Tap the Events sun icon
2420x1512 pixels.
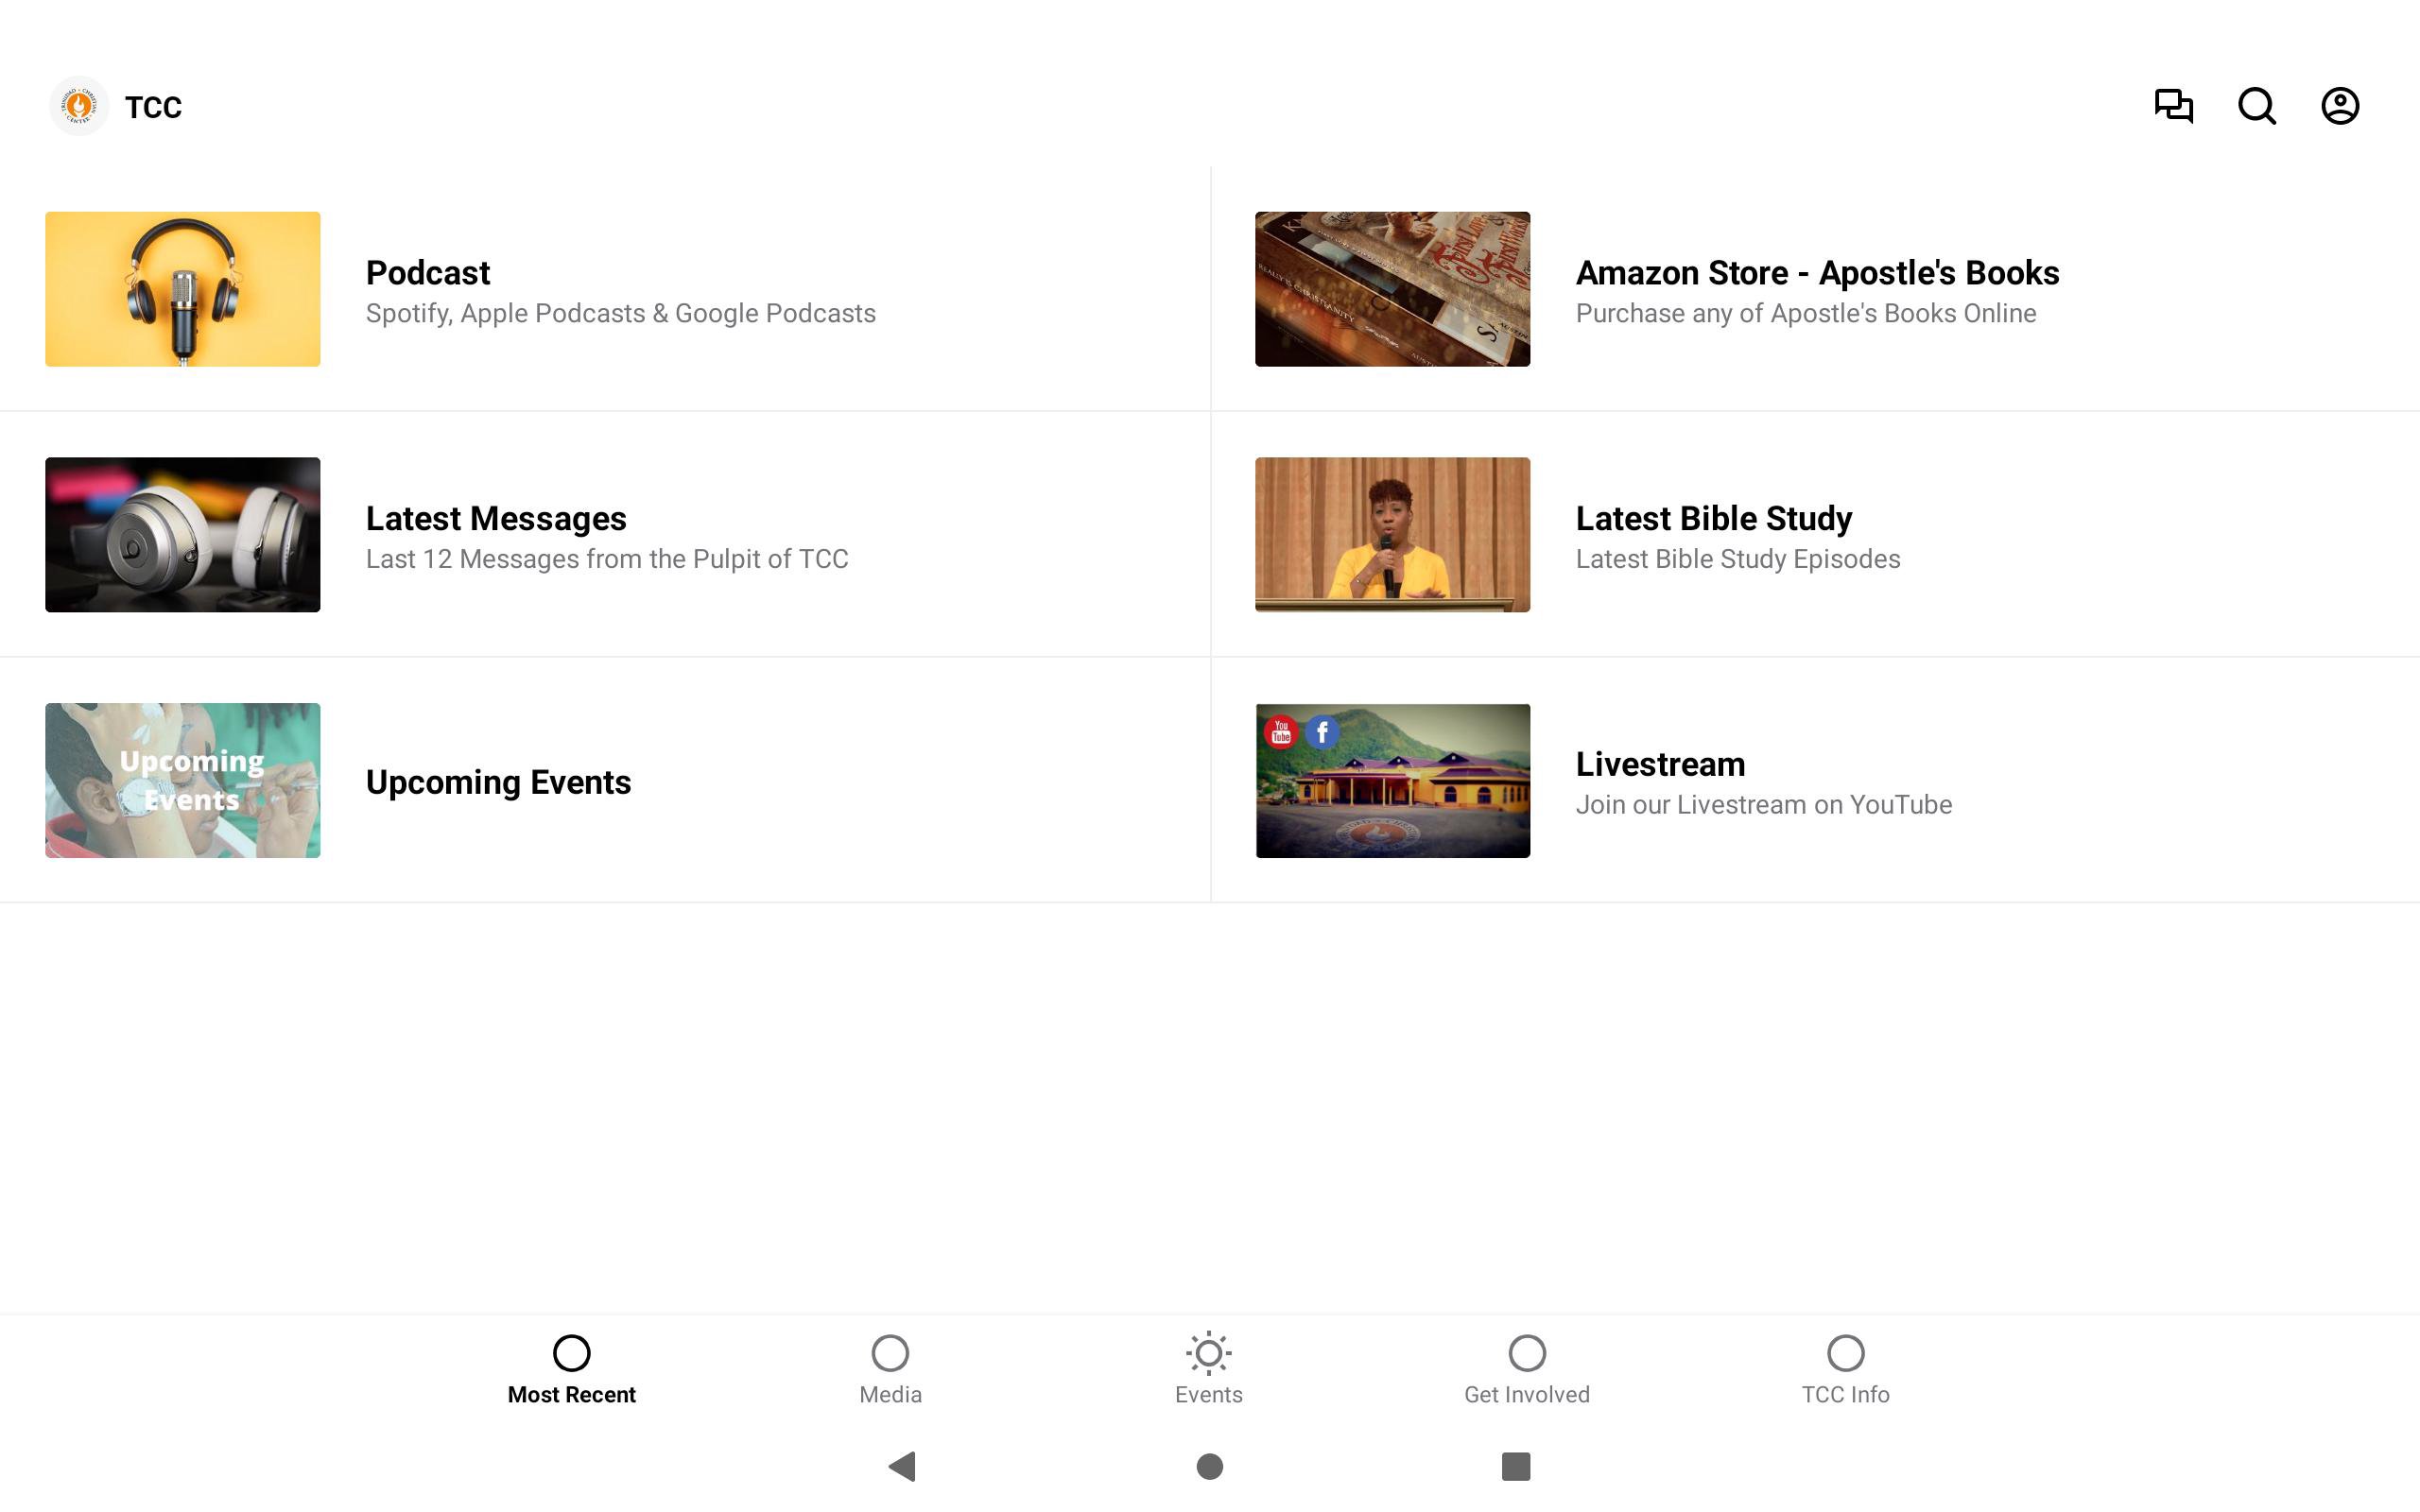point(1208,1353)
